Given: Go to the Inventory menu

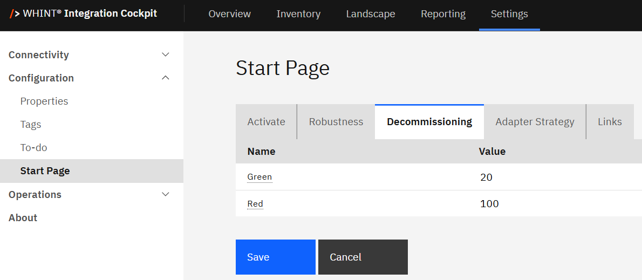Looking at the screenshot, I should tap(298, 14).
